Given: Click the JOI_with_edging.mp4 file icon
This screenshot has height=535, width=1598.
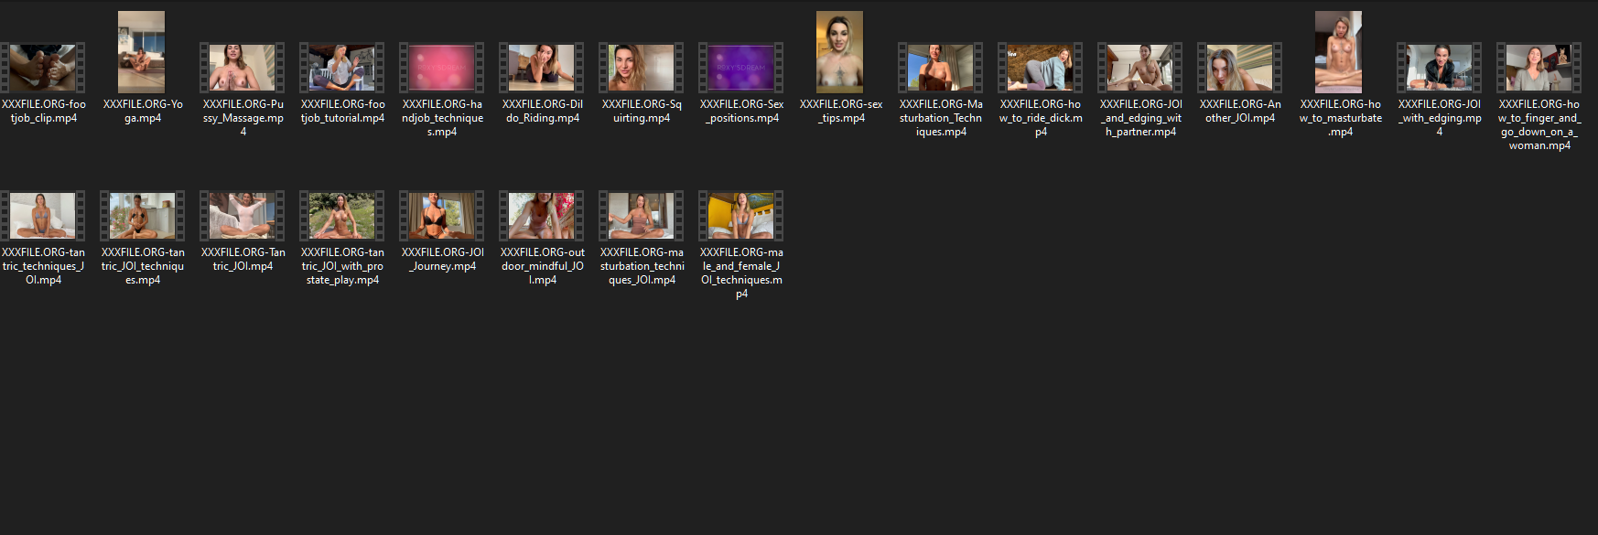Looking at the screenshot, I should (1439, 68).
